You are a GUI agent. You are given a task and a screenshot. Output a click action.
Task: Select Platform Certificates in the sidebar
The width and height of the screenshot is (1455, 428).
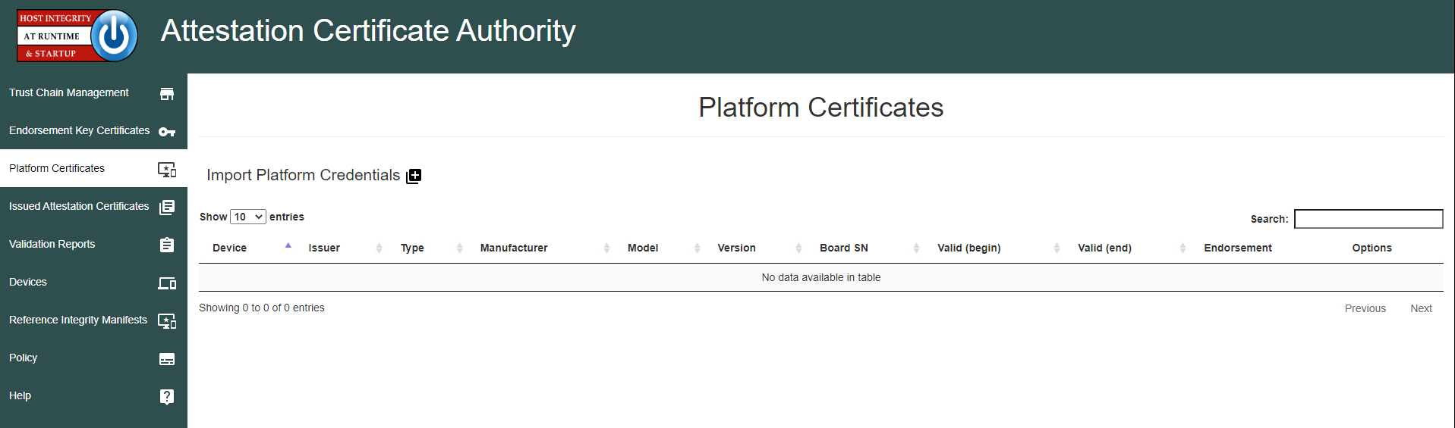pyautogui.click(x=93, y=168)
